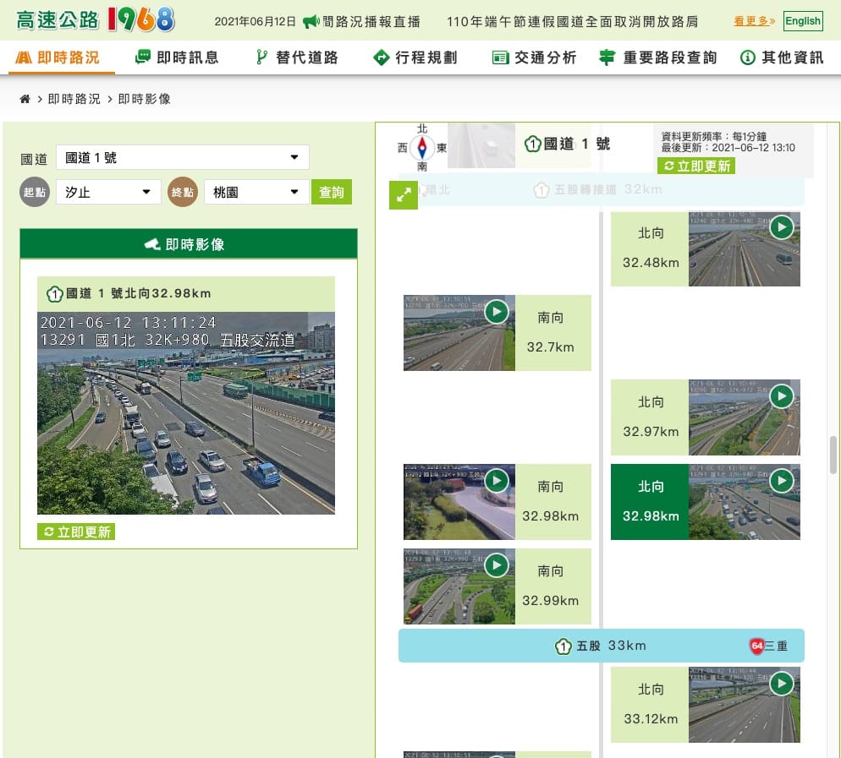This screenshot has width=841, height=758.
Task: Open the 國道 1 號 highway dropdown
Action: (182, 157)
